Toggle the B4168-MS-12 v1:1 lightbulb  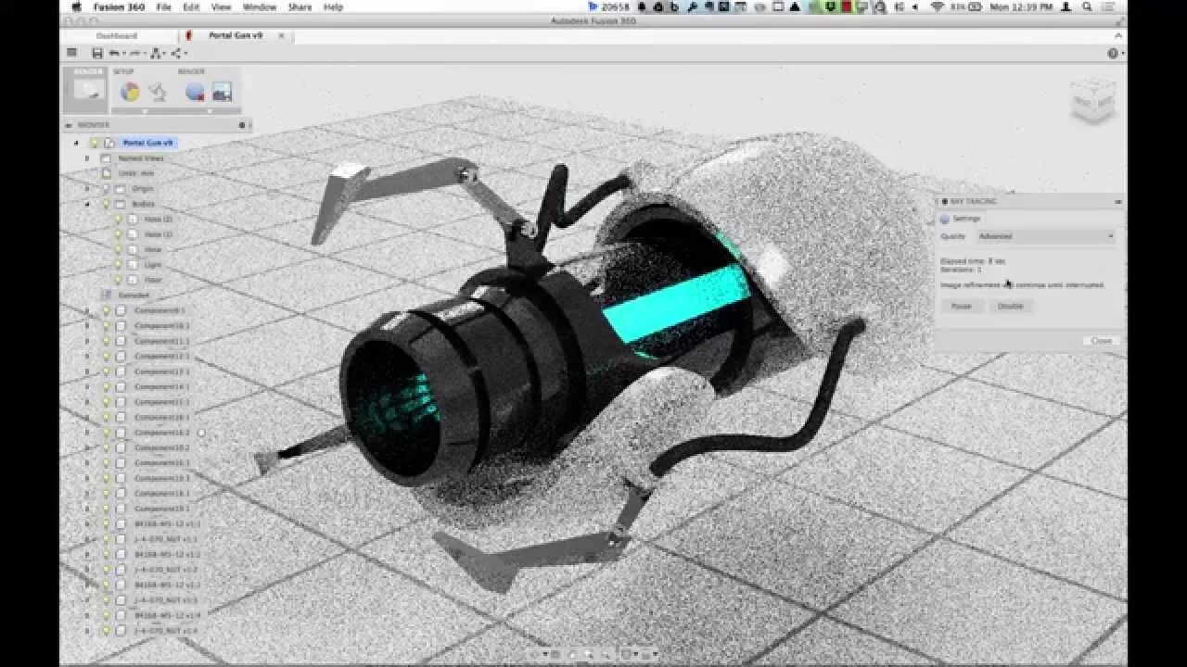tap(106, 524)
